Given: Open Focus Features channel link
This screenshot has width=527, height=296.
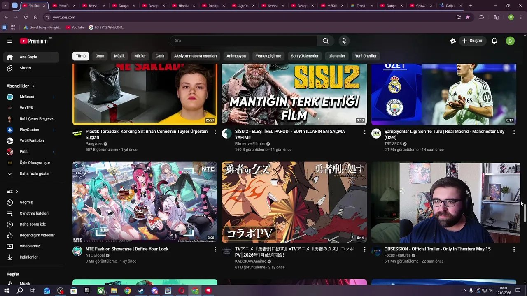Looking at the screenshot, I should tap(397, 255).
